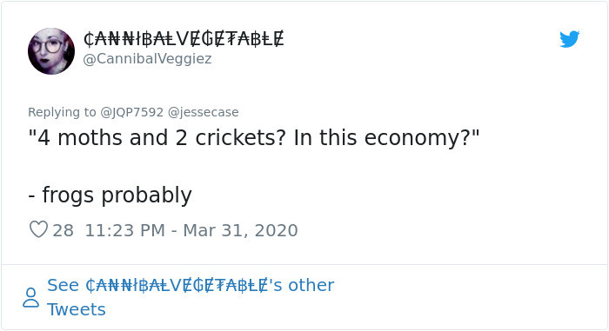Click the word "See" in the footer link
Viewport: 609px width, 331px height.
[x=63, y=286]
